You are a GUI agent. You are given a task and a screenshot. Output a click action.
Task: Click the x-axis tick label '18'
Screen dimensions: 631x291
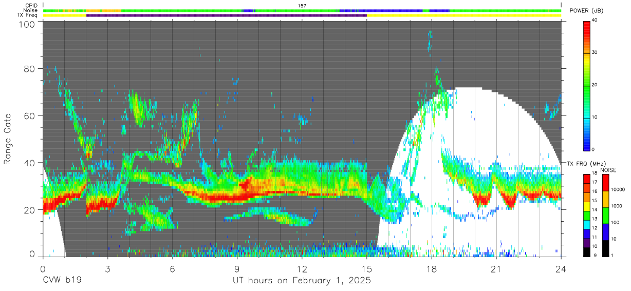point(432,269)
